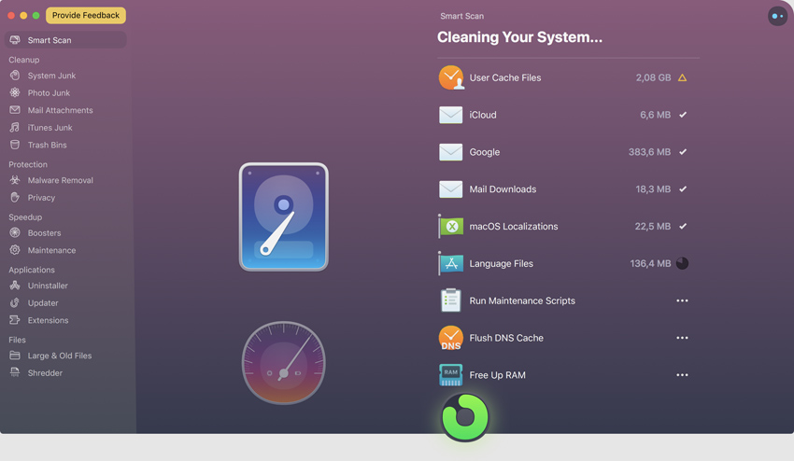
Task: Click the macOS Localizations flag icon
Action: 450,226
